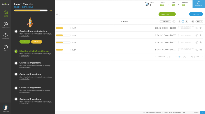This screenshot has width=205, height=114.
Task: Open the Users section in sidebar
Action: [6, 14]
